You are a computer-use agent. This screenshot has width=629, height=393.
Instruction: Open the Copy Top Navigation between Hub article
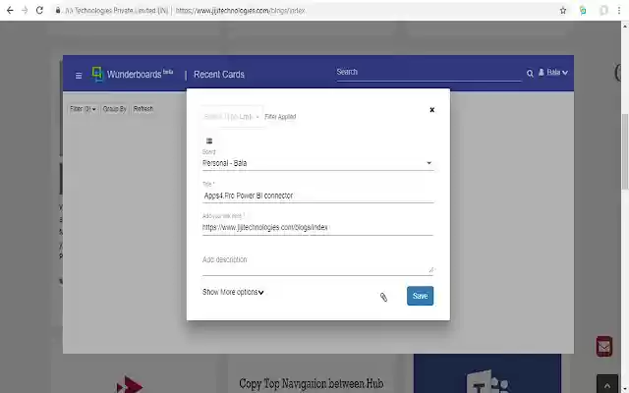(x=312, y=384)
